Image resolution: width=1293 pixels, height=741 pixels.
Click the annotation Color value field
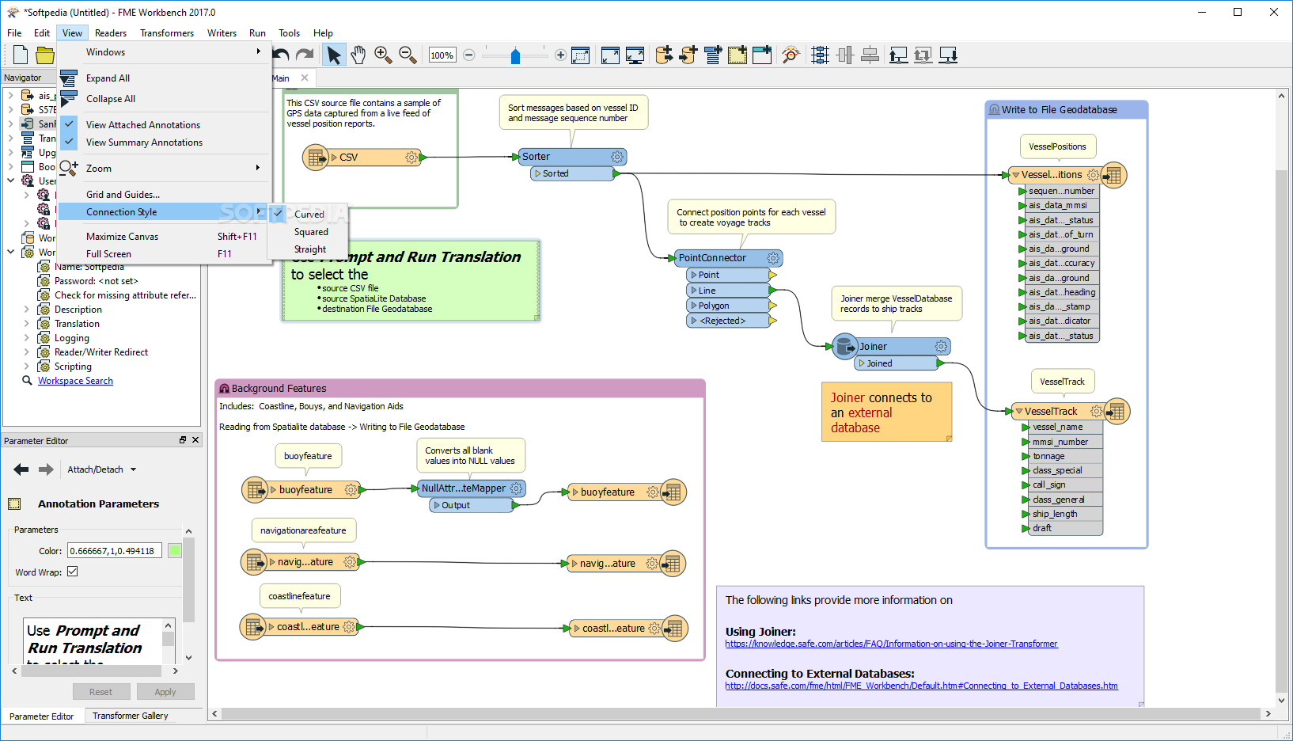pyautogui.click(x=115, y=551)
